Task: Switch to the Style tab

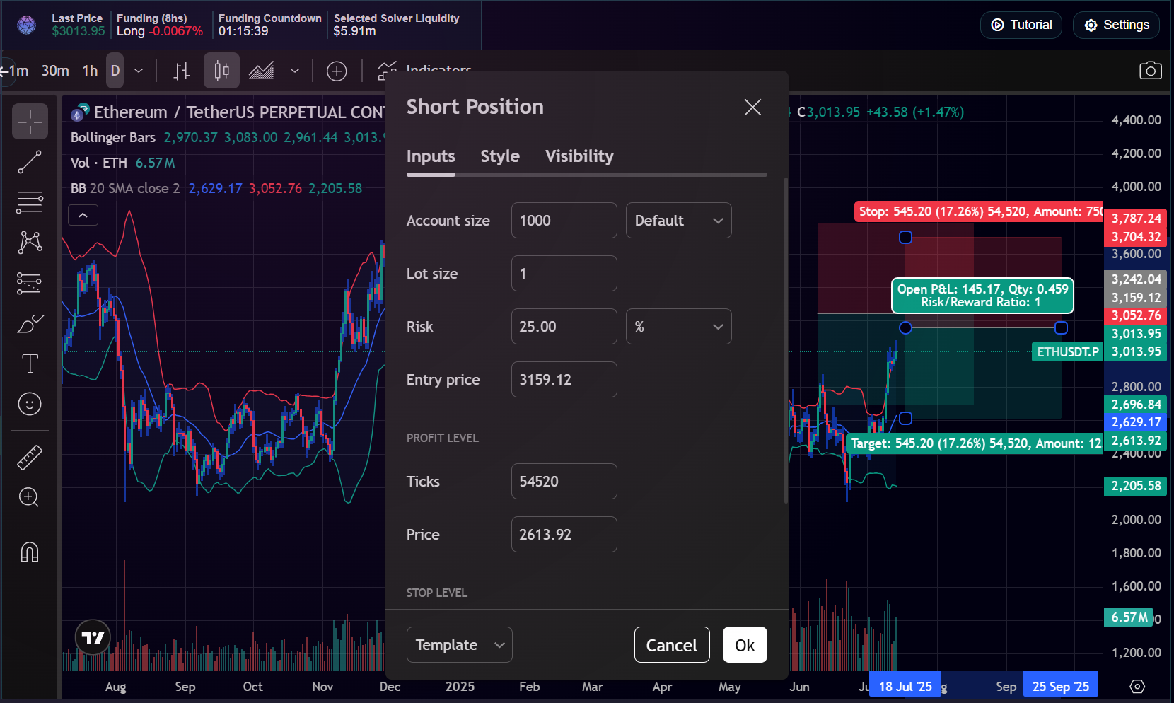Action: [x=500, y=156]
